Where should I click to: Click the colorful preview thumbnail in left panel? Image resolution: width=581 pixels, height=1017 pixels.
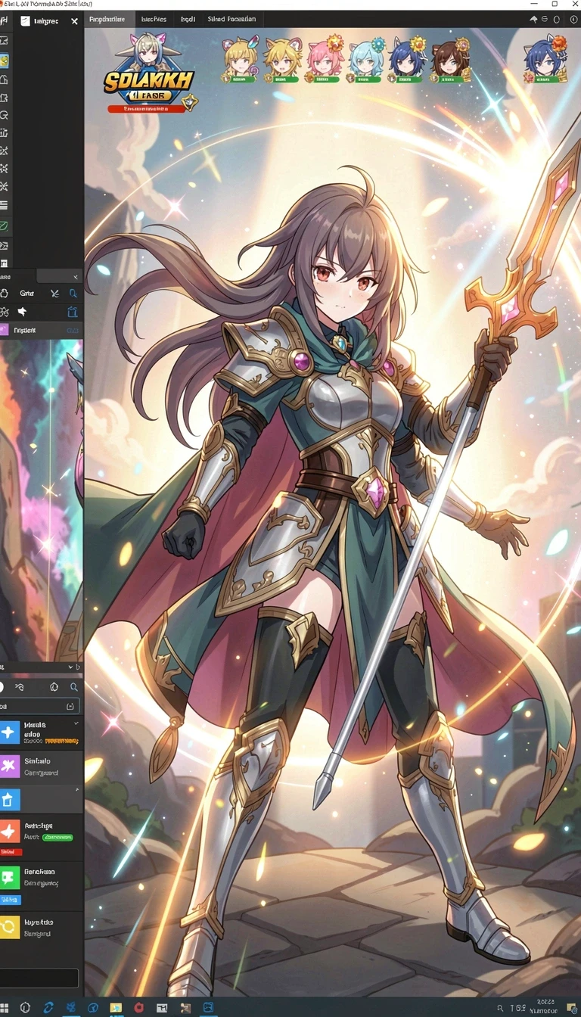coord(42,499)
